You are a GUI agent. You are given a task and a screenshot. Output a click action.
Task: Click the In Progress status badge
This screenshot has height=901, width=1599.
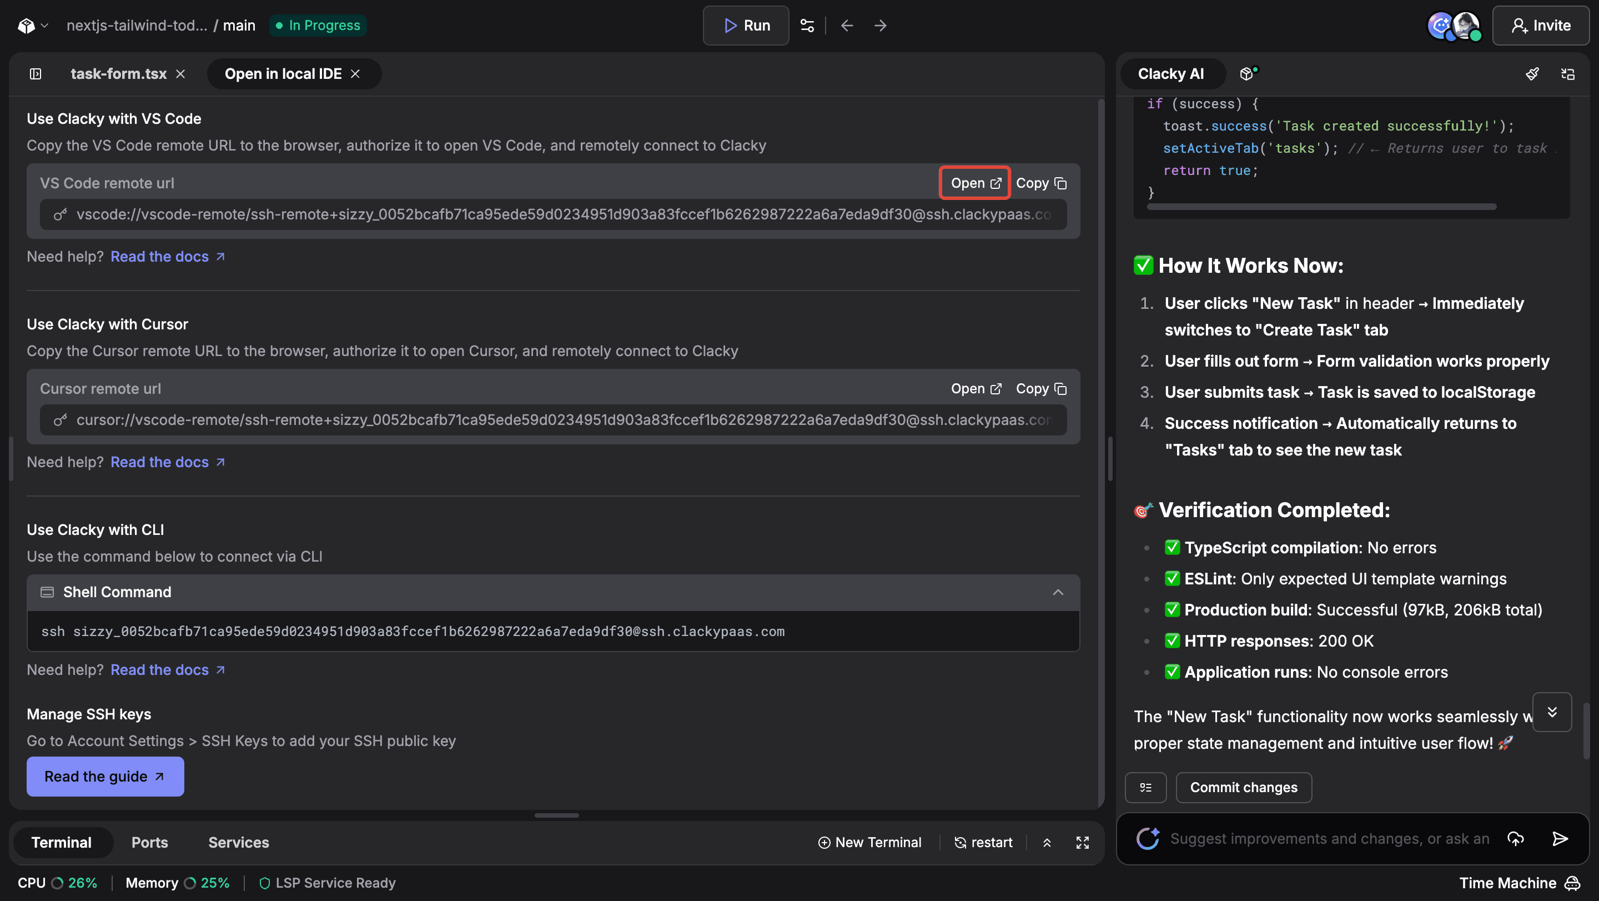318,26
